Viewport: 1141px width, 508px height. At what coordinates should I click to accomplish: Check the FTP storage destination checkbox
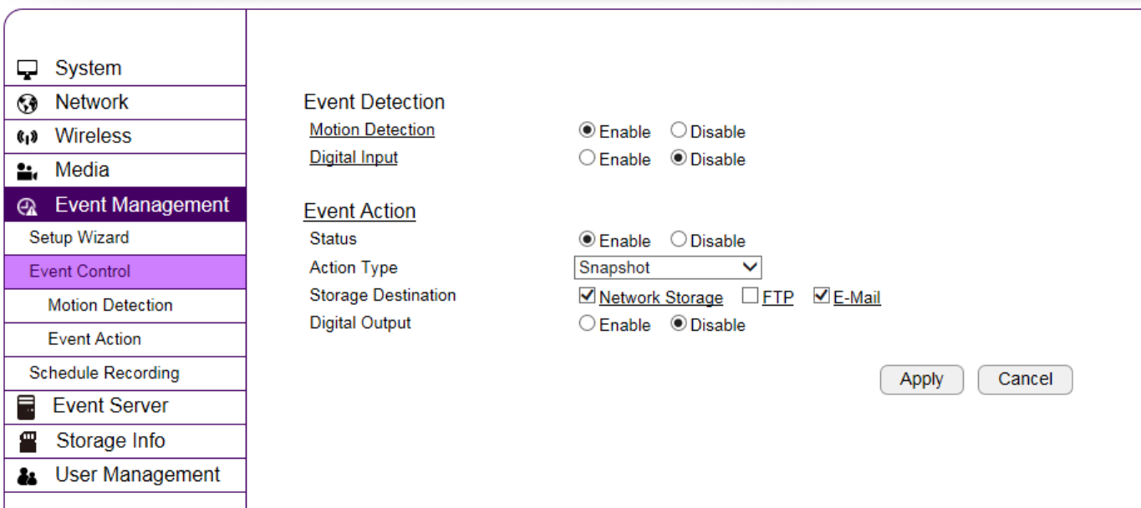tap(751, 296)
